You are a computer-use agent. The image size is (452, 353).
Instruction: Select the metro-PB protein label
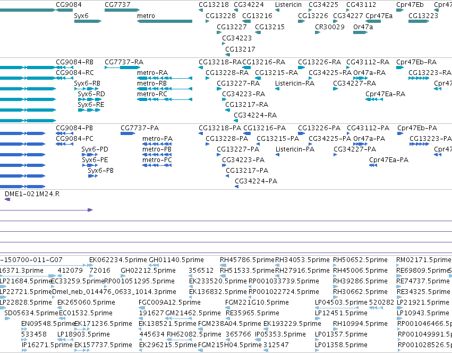[157, 149]
